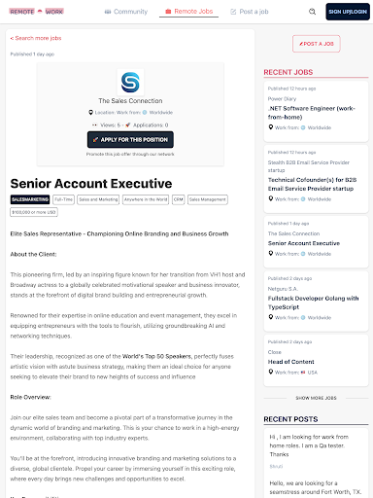Expand the list with Show More Jobs
373x498 pixels.
316,398
